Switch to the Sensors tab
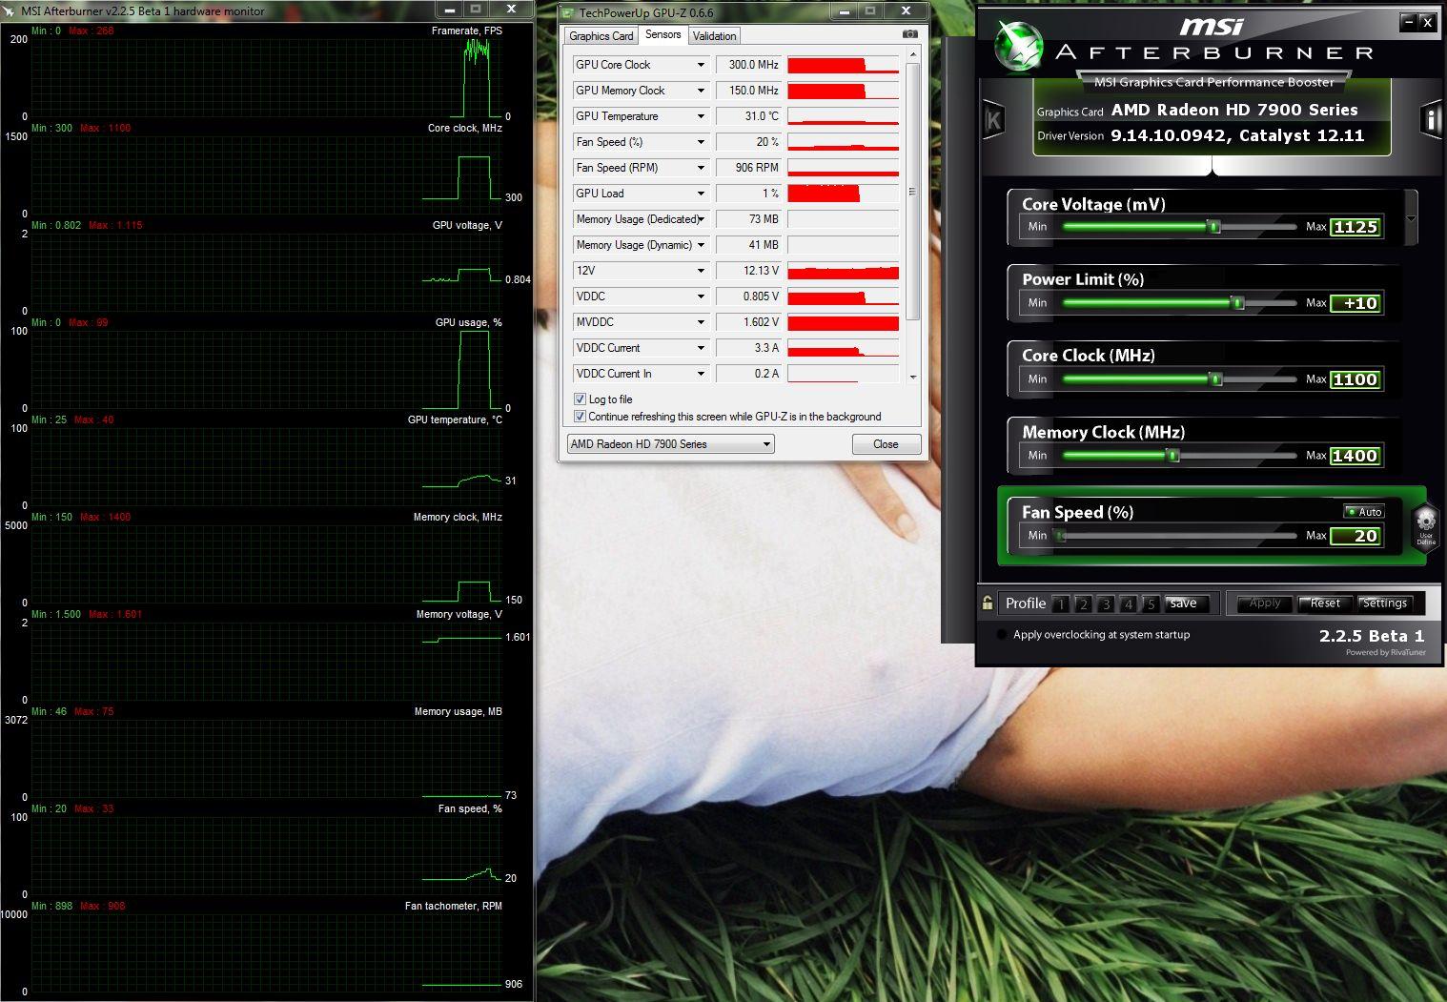 coord(662,34)
